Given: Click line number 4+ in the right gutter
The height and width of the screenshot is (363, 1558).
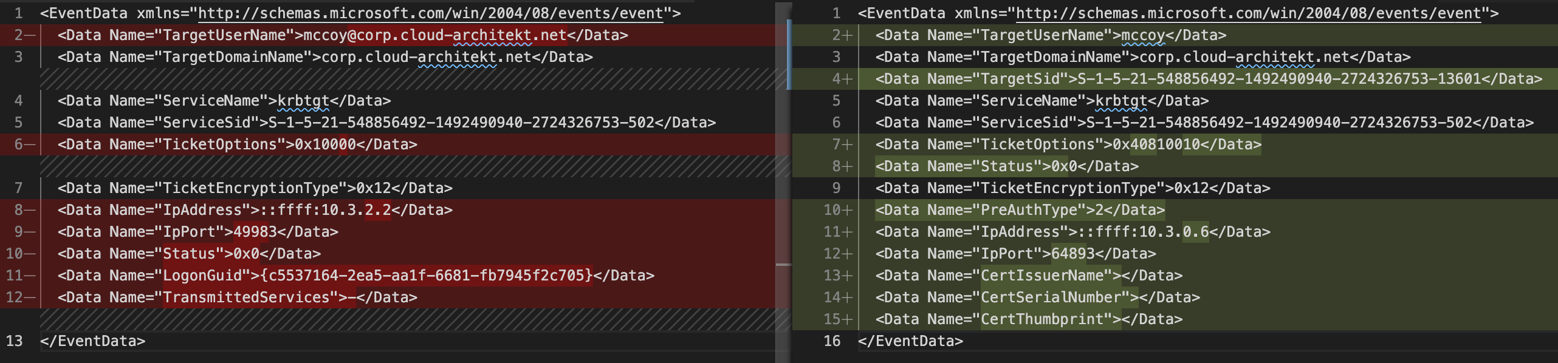Looking at the screenshot, I should point(840,79).
